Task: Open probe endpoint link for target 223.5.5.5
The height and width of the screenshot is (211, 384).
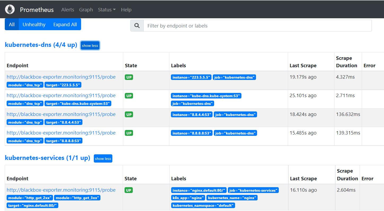Action: point(61,77)
